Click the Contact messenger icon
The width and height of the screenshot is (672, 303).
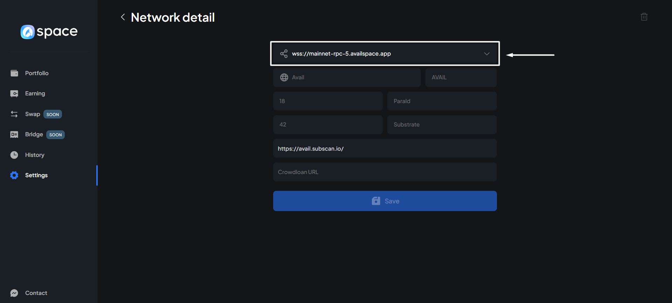14,293
